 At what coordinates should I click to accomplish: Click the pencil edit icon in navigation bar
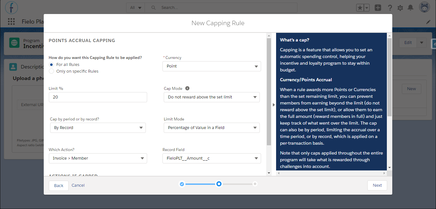[x=428, y=22]
